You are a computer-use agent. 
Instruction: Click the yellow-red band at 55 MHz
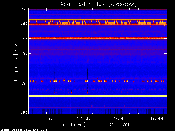coord(98,38)
